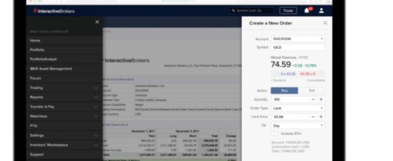Close the sidebar menu with X
This screenshot has width=393, height=161.
click(x=97, y=22)
